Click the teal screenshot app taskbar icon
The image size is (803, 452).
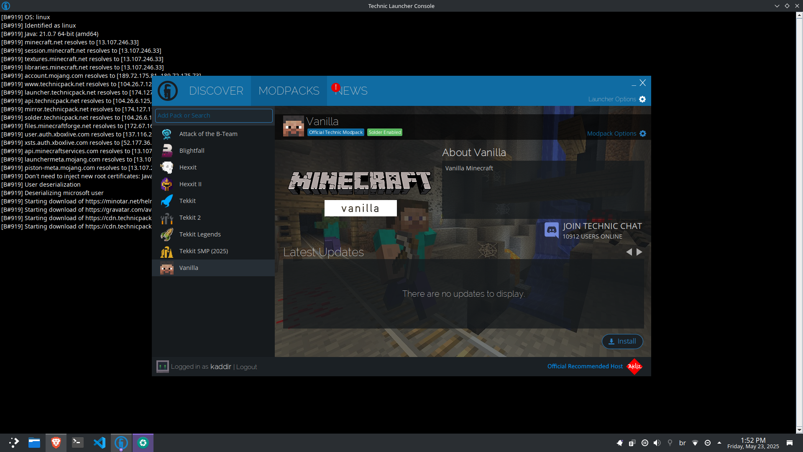click(143, 443)
